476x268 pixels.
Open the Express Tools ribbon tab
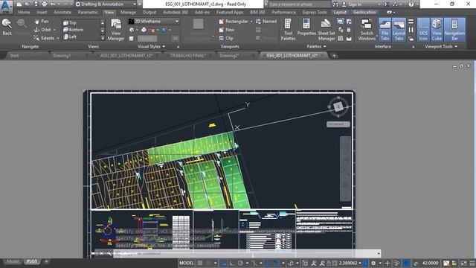315,12
